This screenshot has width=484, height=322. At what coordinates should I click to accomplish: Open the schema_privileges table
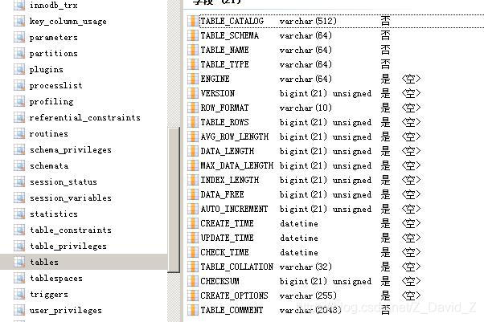pyautogui.click(x=71, y=149)
